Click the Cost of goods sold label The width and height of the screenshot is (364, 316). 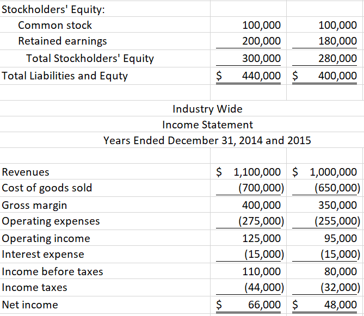click(47, 188)
